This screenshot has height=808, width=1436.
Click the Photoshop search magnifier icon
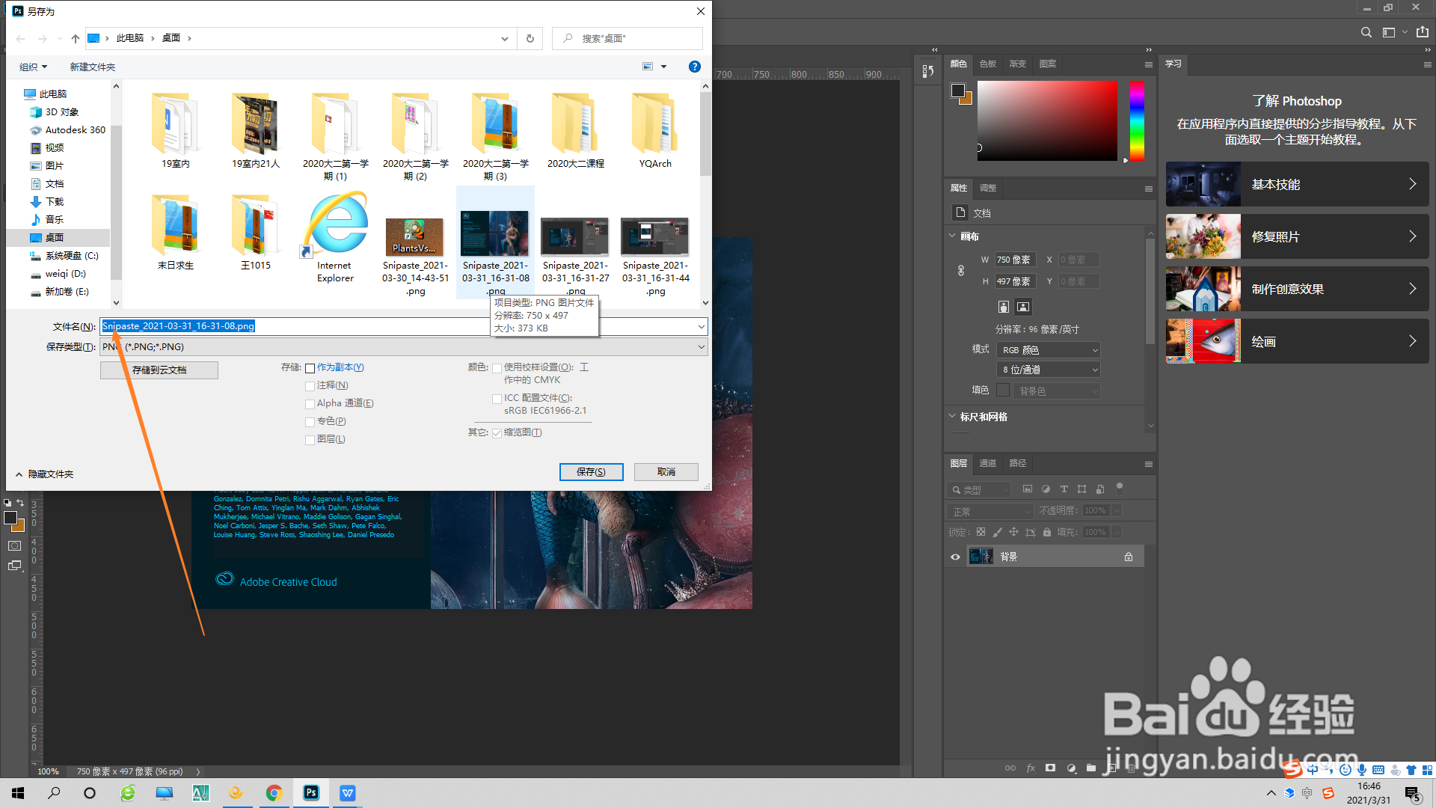(x=1366, y=32)
